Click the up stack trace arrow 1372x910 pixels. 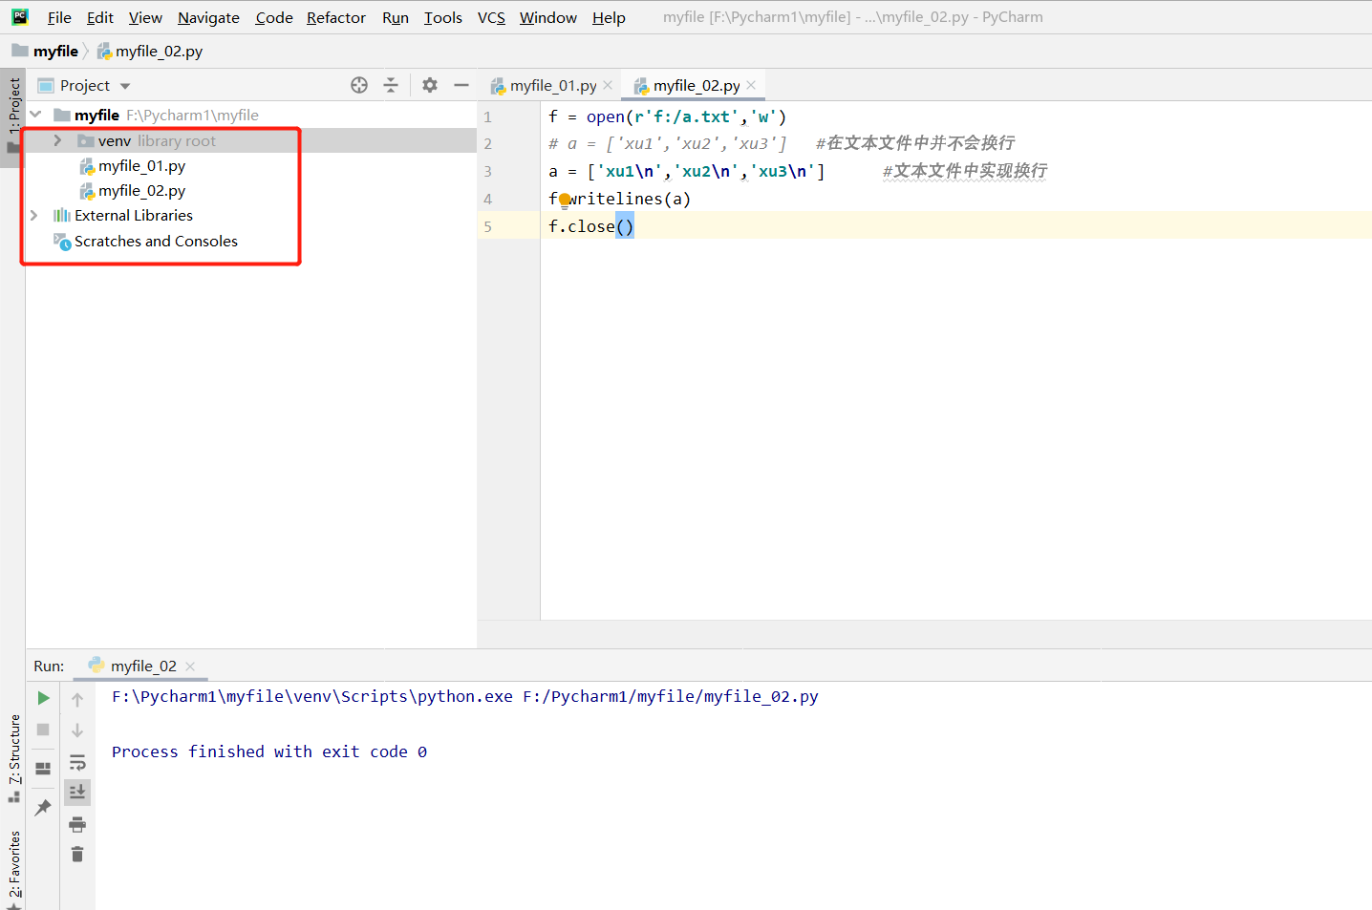point(77,699)
